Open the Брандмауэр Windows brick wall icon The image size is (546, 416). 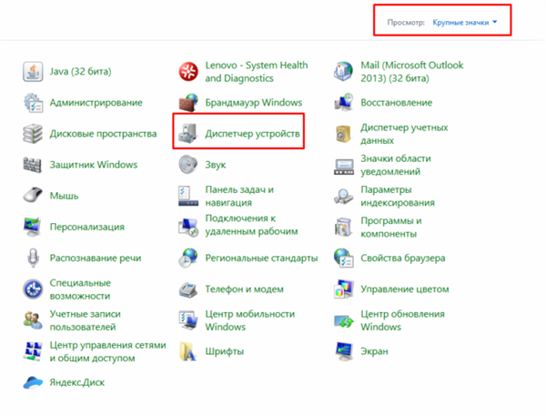(188, 103)
